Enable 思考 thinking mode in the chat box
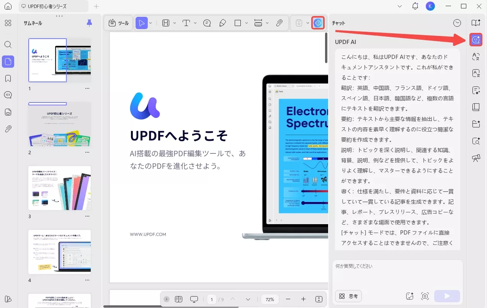 pos(348,296)
